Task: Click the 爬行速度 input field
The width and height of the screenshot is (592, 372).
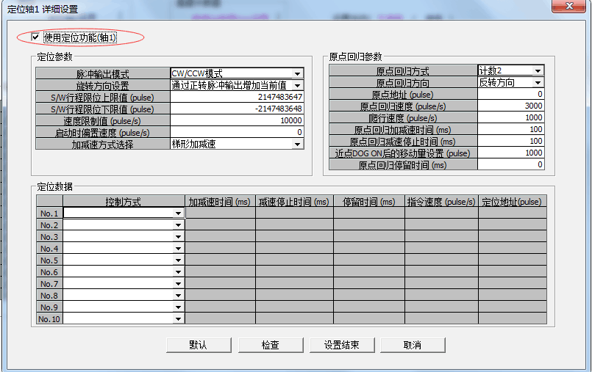Action: click(x=510, y=117)
